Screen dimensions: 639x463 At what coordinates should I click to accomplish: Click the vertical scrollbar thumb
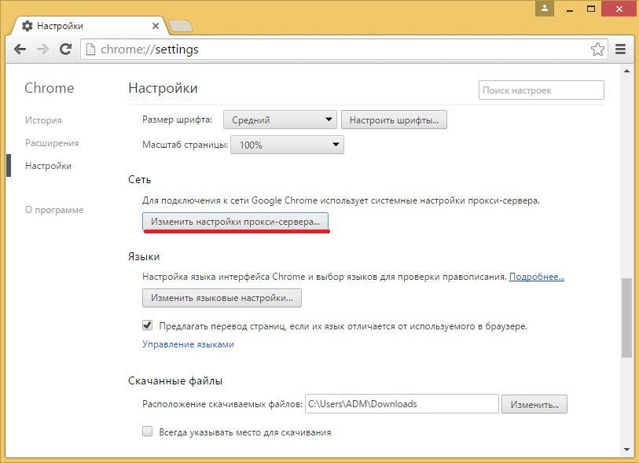click(x=626, y=318)
